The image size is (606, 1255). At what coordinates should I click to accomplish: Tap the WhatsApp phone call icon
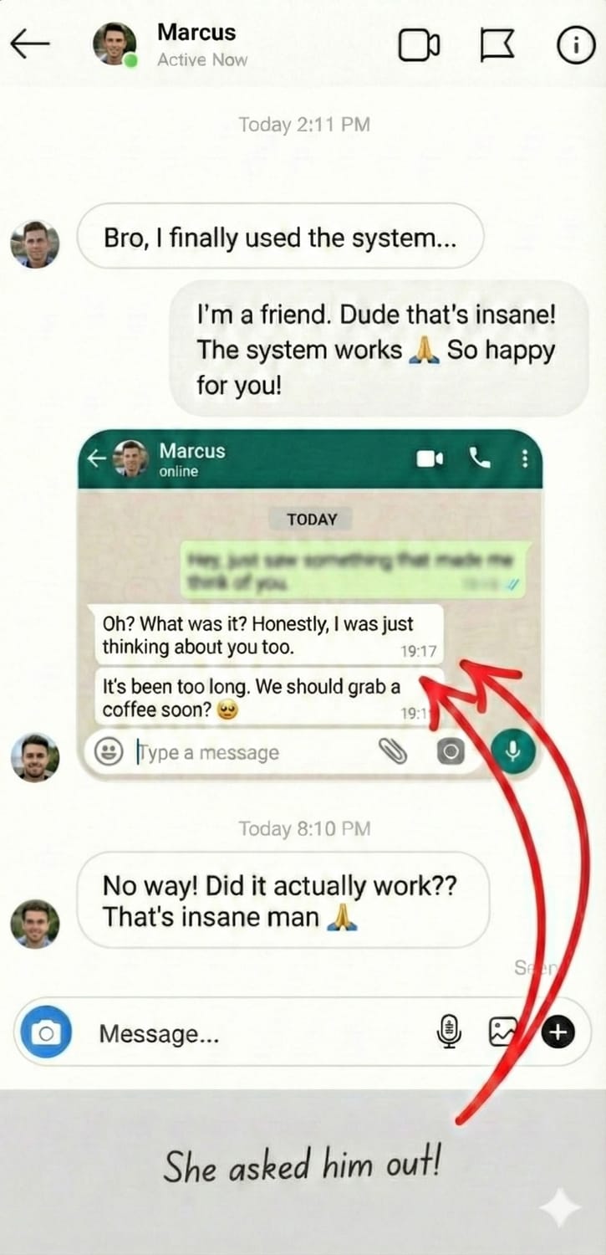click(x=480, y=458)
